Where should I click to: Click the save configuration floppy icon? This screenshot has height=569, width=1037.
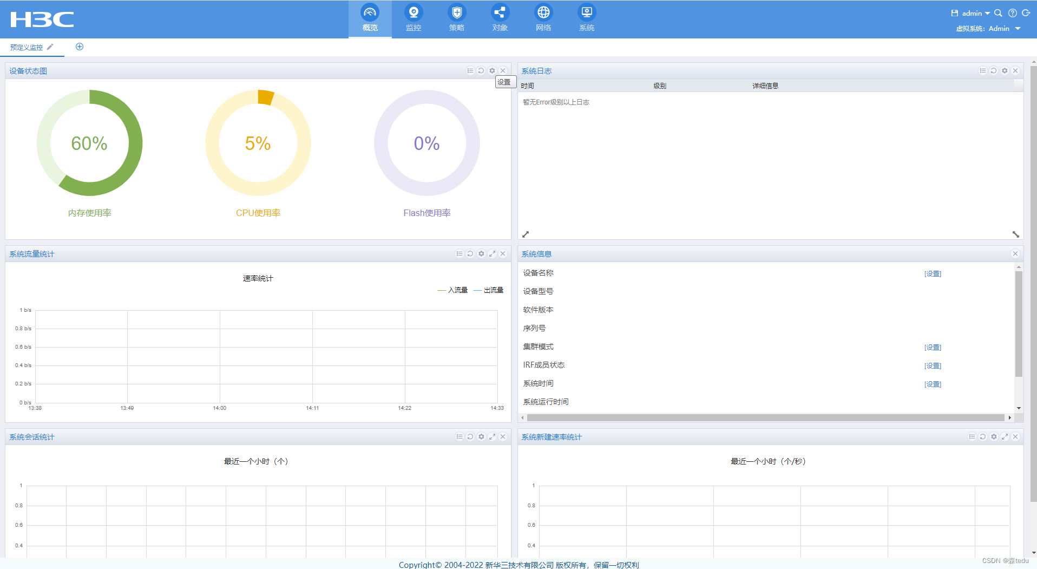(x=955, y=13)
